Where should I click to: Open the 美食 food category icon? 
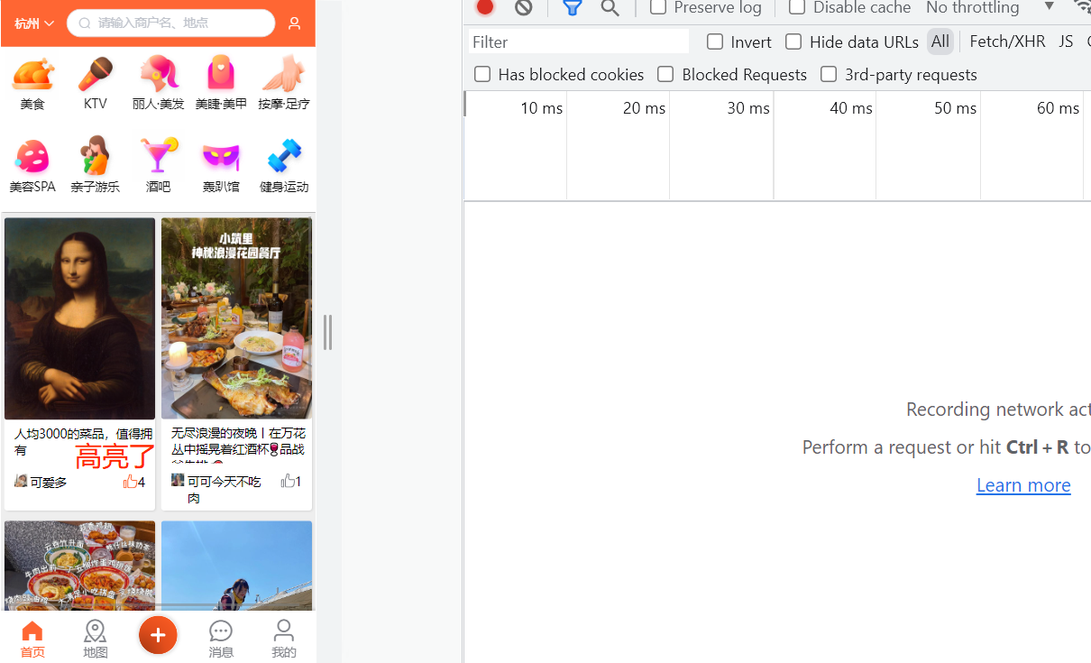(x=32, y=75)
